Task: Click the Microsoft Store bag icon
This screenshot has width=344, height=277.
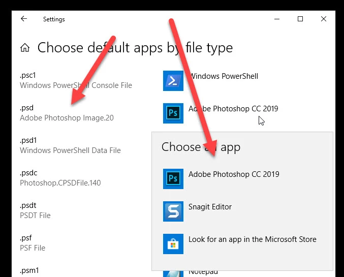Action: click(173, 244)
